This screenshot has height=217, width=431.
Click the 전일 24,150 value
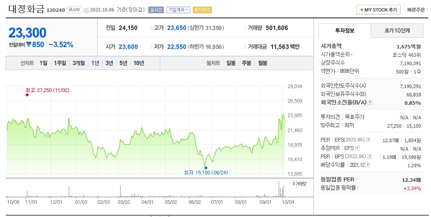tap(128, 28)
